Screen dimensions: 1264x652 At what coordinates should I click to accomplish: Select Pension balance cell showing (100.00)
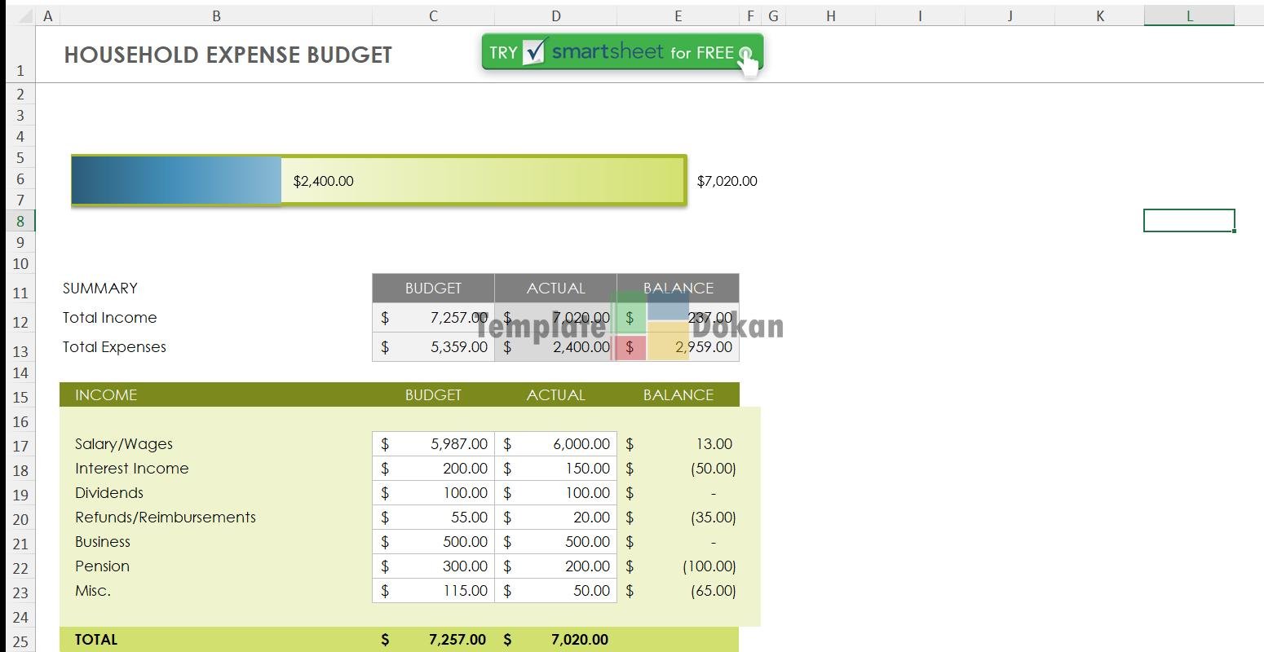click(x=678, y=566)
